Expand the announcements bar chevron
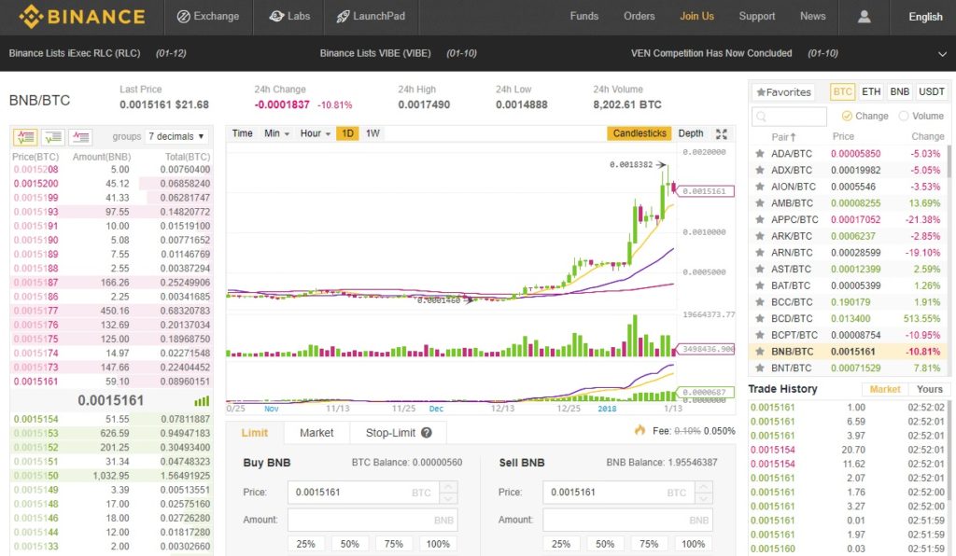 coord(942,54)
